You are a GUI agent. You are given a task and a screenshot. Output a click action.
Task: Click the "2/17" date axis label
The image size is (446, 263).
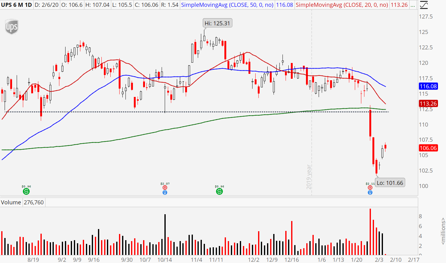point(414,260)
